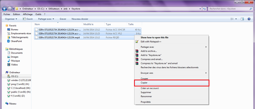This screenshot has height=109, width=255.
Task: Click the refresh icon beside address bar
Action: click(204, 9)
